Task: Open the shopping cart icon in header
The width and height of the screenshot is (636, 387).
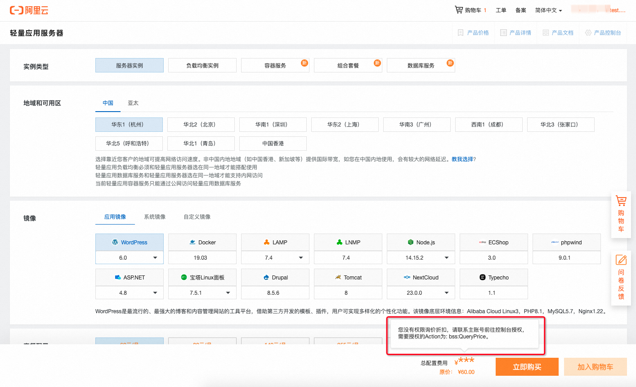Action: click(458, 9)
